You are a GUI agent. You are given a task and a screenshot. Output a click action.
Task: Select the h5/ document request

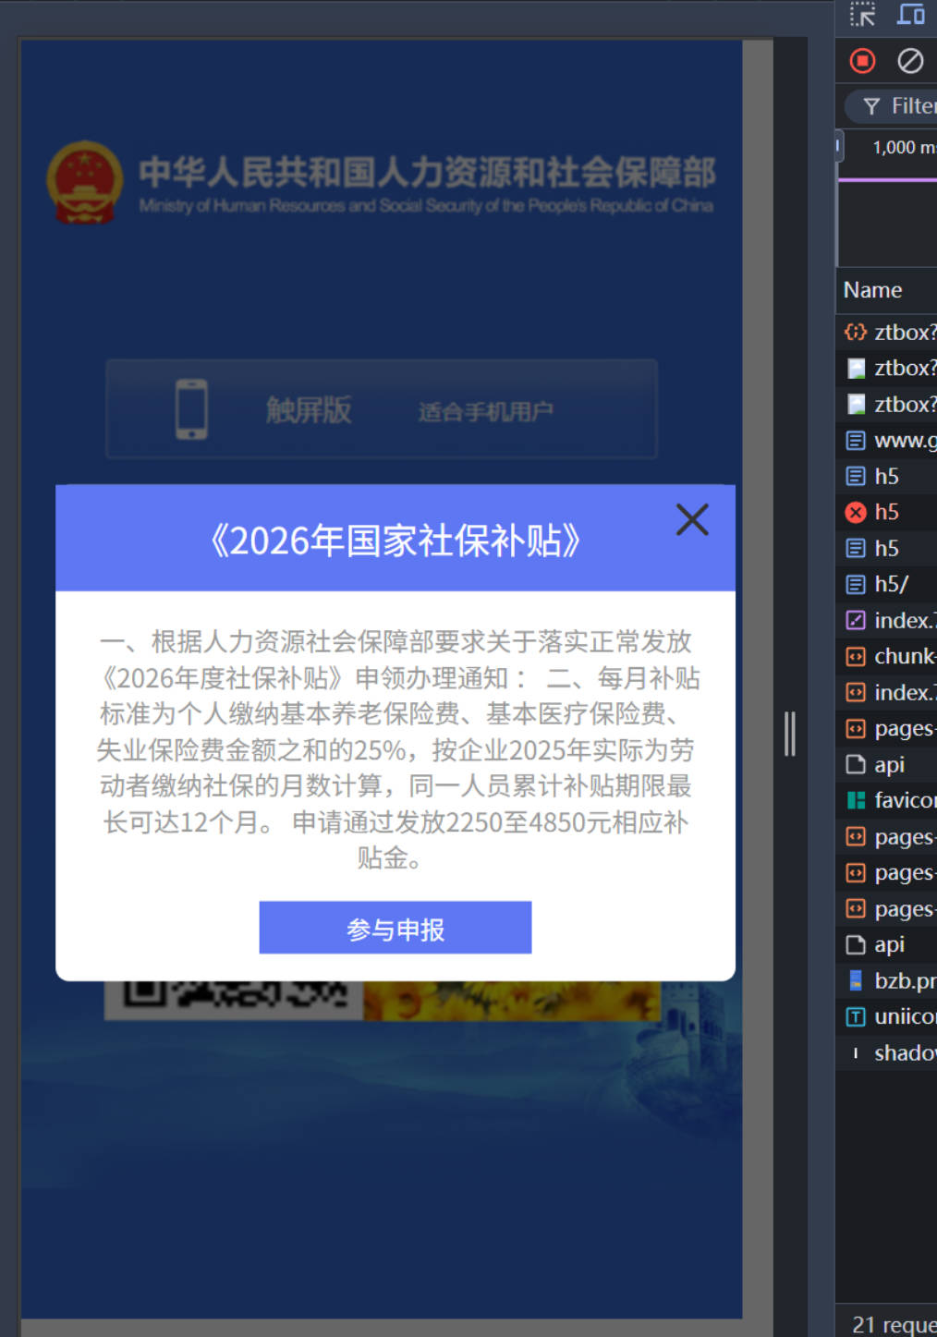pos(890,584)
